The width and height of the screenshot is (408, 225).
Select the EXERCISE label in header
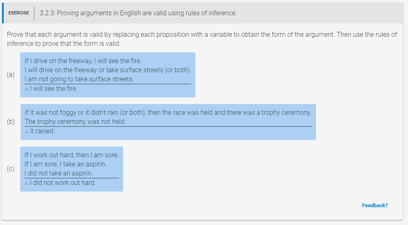tap(19, 13)
